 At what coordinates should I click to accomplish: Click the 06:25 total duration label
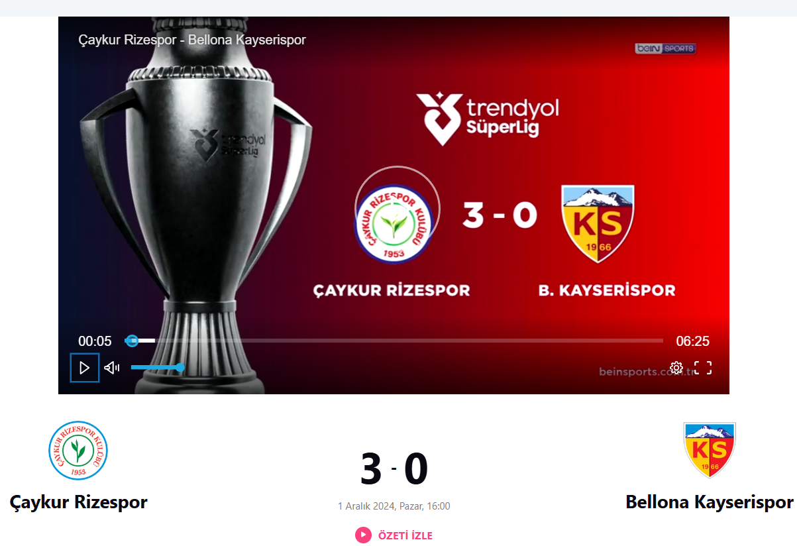pyautogui.click(x=692, y=341)
